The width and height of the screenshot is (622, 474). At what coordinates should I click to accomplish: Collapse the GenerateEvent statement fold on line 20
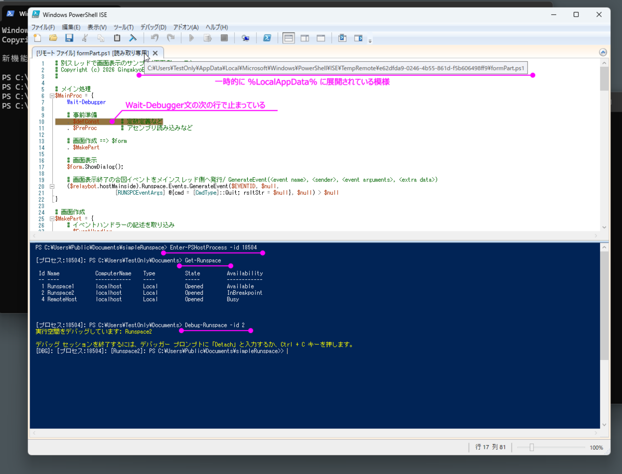point(52,186)
